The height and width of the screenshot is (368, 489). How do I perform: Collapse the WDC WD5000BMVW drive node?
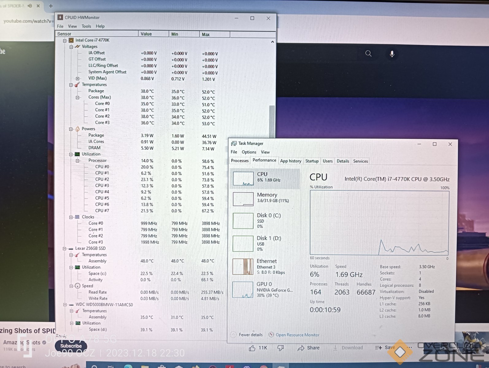pos(65,305)
